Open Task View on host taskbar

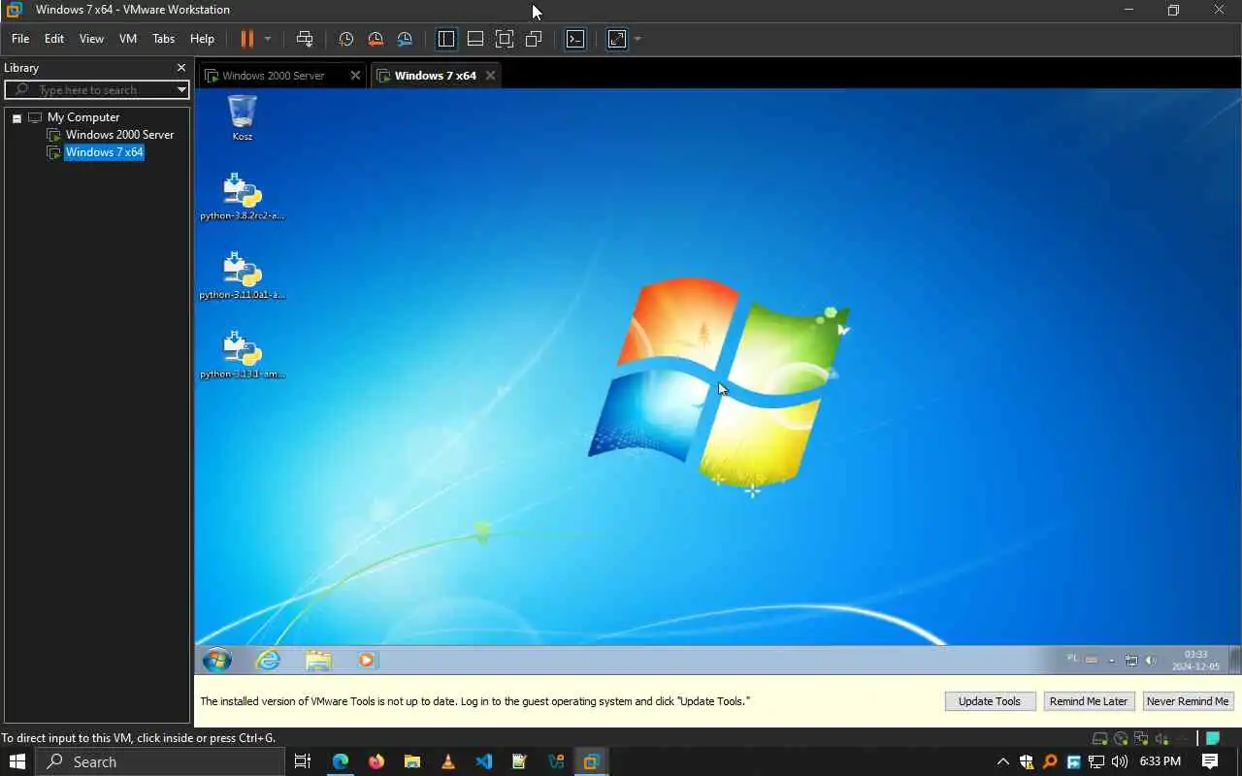click(x=303, y=761)
